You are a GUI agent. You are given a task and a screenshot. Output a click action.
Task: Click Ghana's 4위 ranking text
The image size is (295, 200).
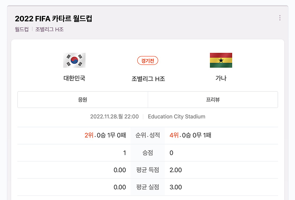click(x=175, y=135)
